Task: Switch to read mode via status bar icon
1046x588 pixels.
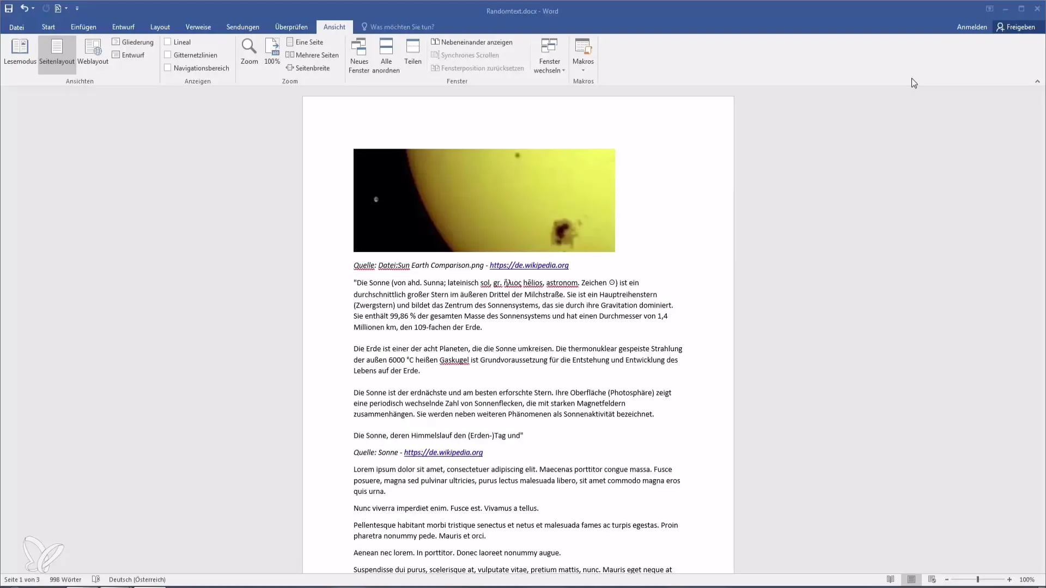Action: 890,579
